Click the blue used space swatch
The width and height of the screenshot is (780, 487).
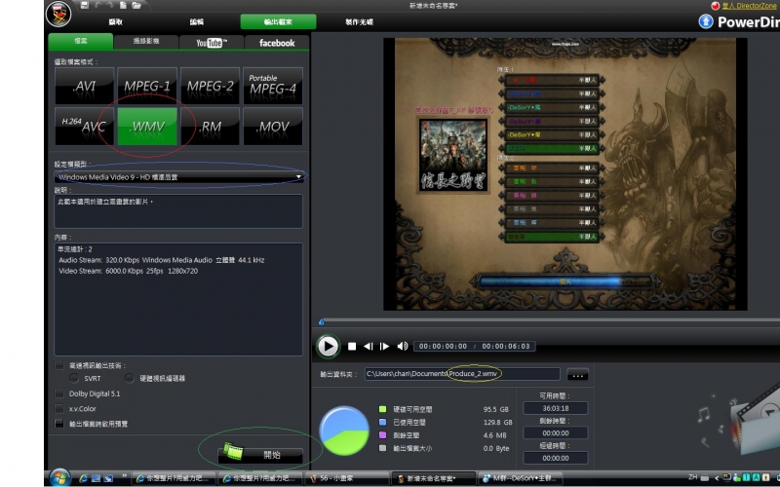pyautogui.click(x=382, y=423)
